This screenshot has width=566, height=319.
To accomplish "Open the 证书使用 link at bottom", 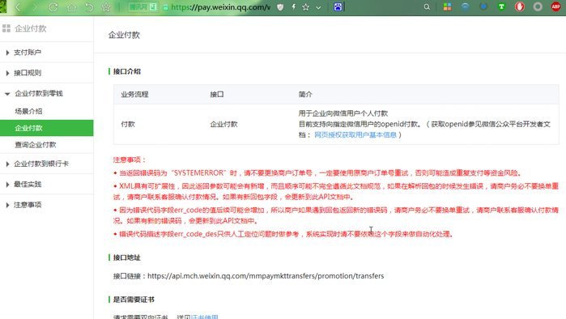I will tap(204, 317).
